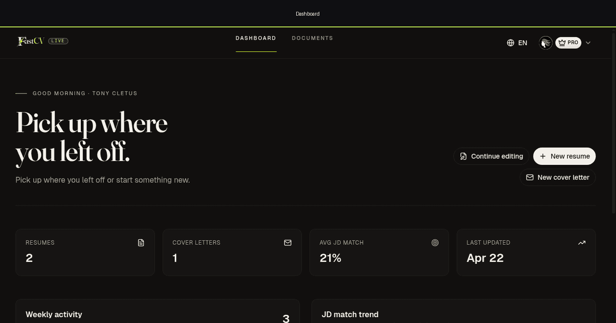
Task: Click the JD match trend heading
Action: click(x=350, y=315)
